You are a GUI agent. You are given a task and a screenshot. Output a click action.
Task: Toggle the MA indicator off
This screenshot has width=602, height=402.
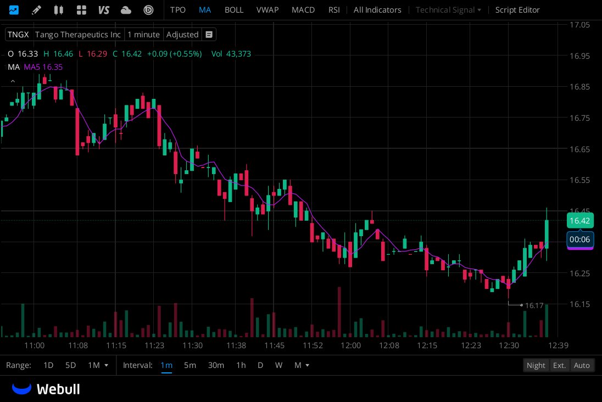coord(205,10)
